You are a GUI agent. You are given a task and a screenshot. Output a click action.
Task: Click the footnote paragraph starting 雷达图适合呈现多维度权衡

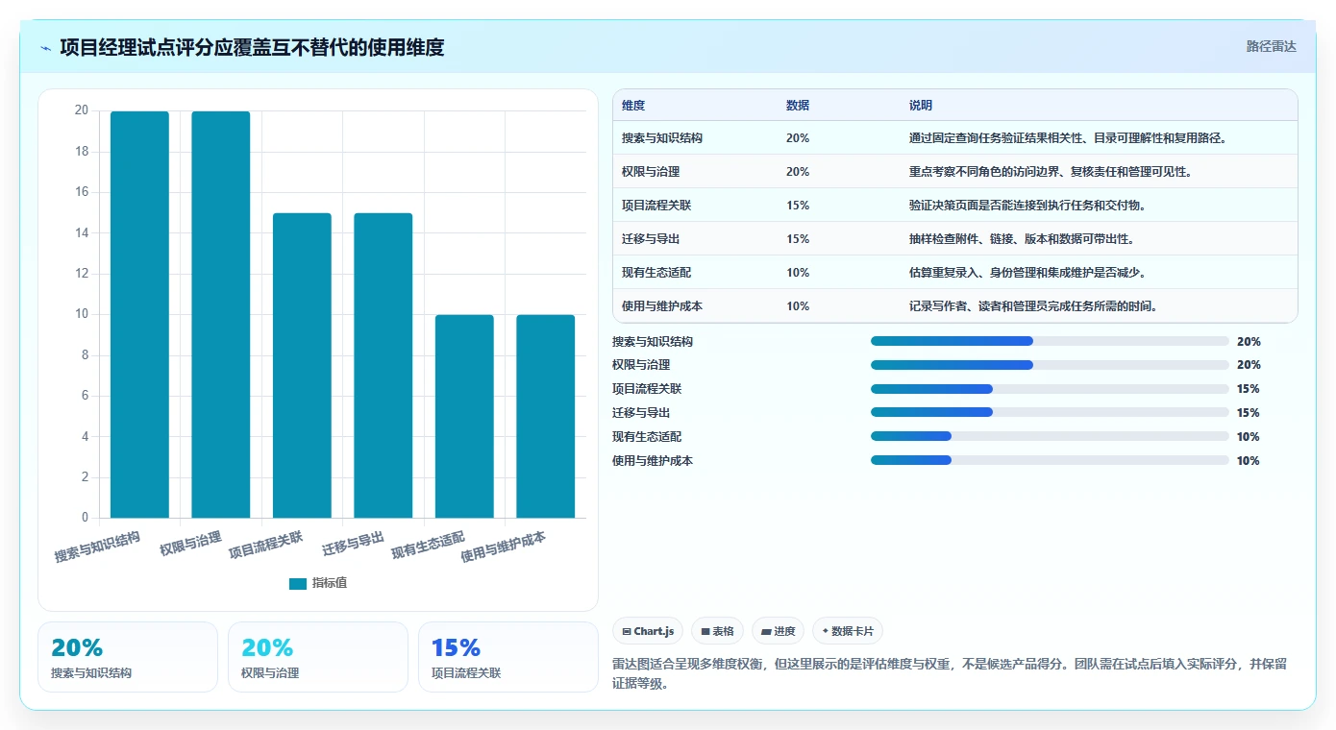[x=950, y=674]
